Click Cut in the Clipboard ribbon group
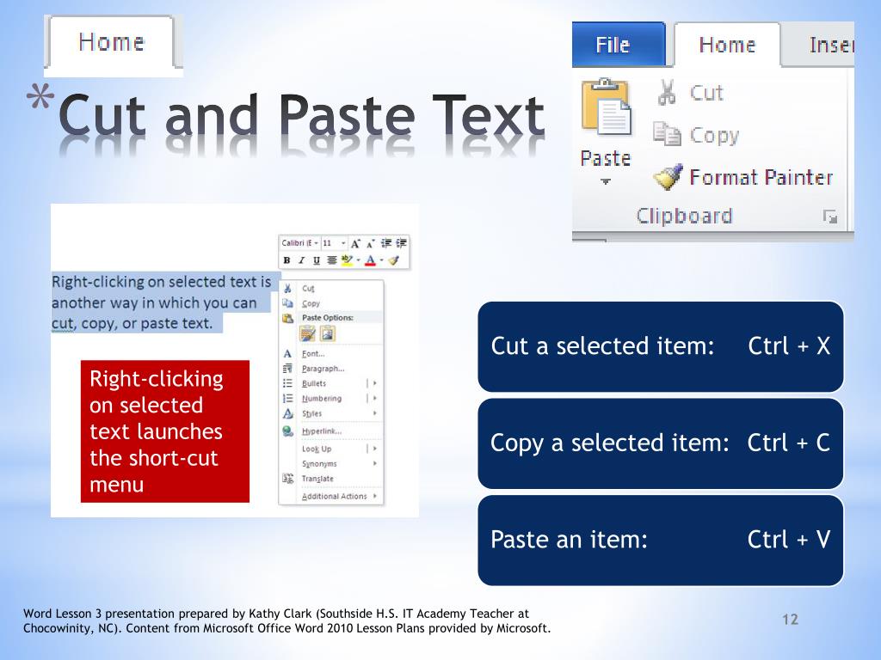The width and height of the screenshot is (881, 660). [691, 93]
